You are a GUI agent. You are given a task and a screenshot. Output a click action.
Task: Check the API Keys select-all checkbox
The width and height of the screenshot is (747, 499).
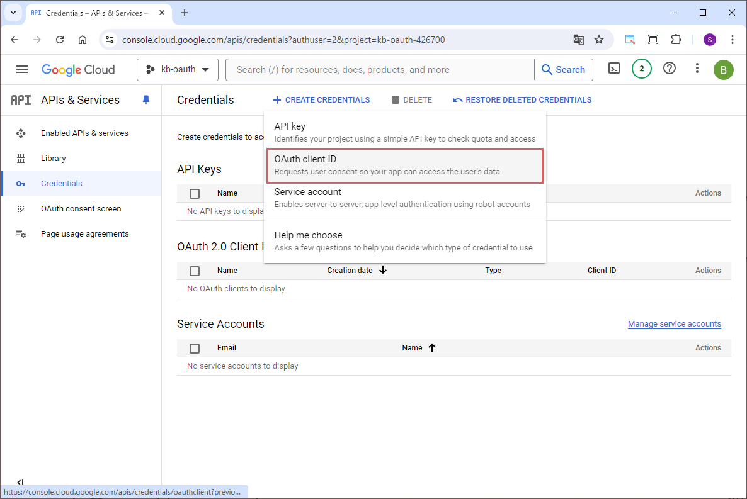coord(195,194)
